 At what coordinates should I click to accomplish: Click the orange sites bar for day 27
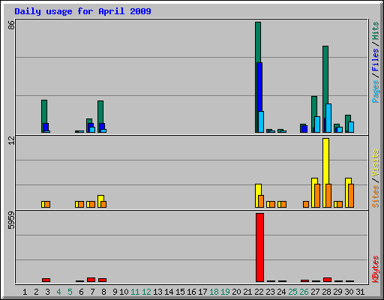317,196
